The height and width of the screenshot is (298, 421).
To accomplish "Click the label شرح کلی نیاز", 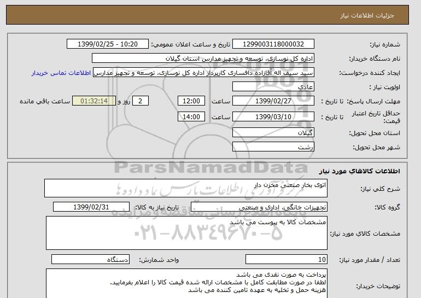I will pos(380,189).
